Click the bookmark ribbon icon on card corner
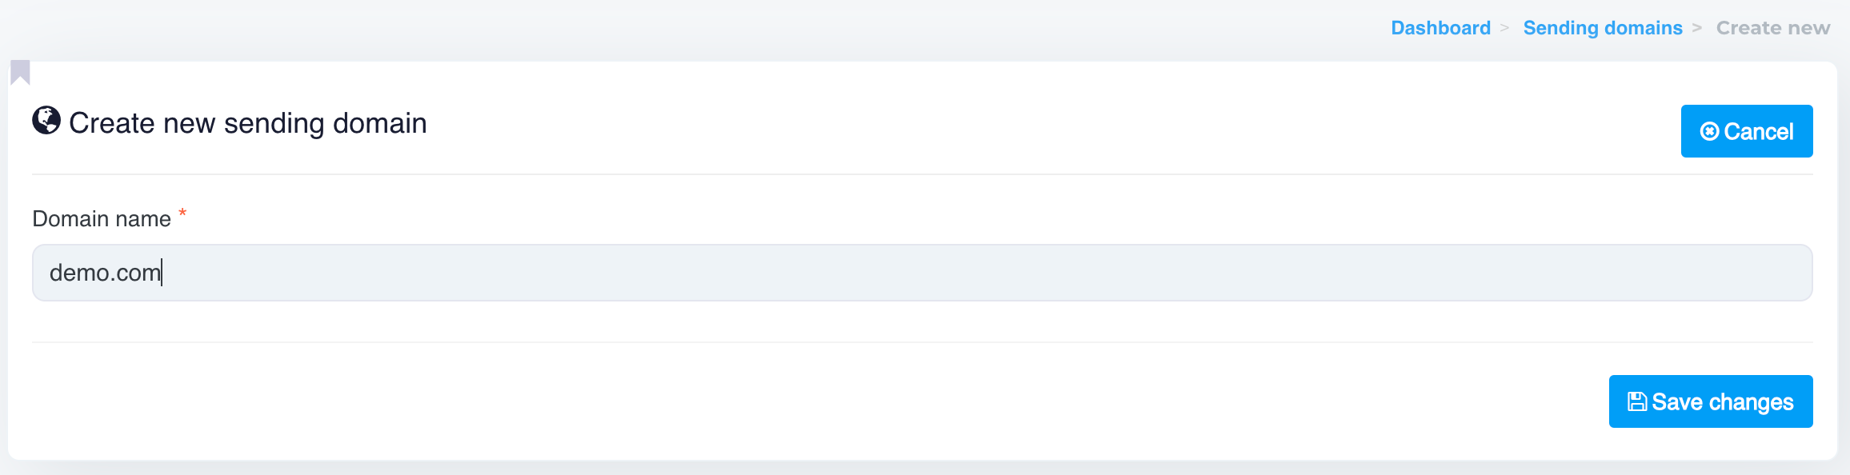This screenshot has width=1850, height=475. 20,72
